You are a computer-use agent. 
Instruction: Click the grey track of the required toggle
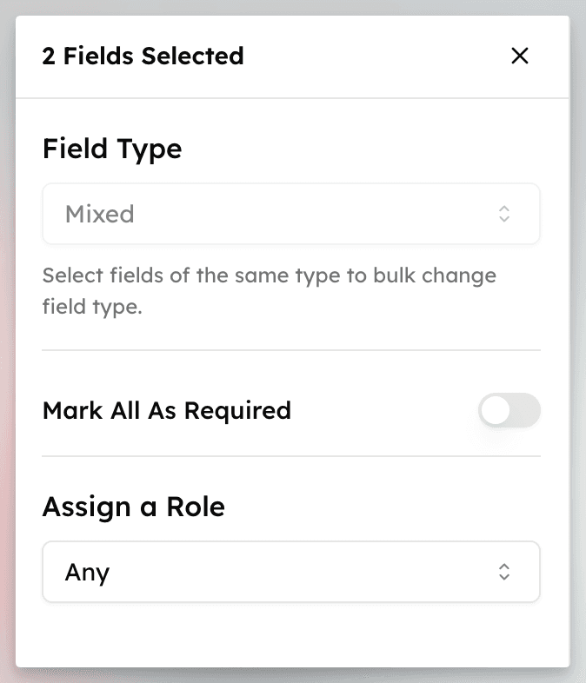coord(524,411)
